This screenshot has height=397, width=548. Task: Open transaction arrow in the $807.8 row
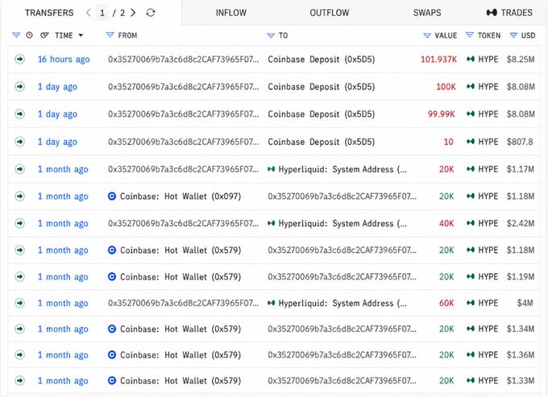tap(20, 142)
